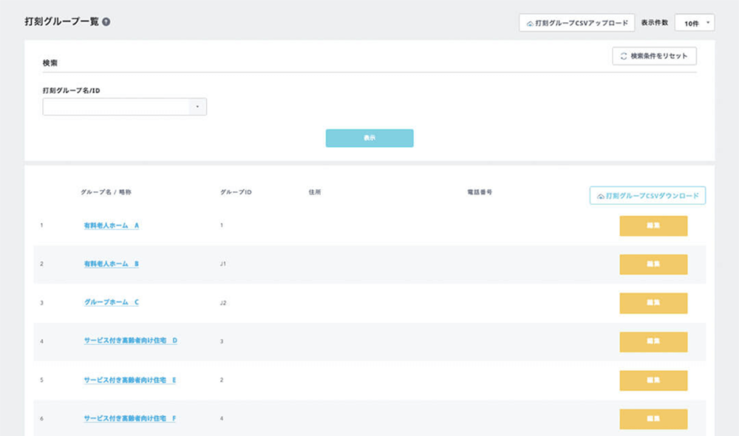
Task: Open the サービス付き高齢者向け住宅 F link
Action: (x=130, y=418)
